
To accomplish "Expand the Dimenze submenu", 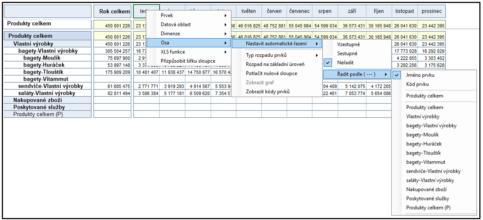I will point(189,34).
